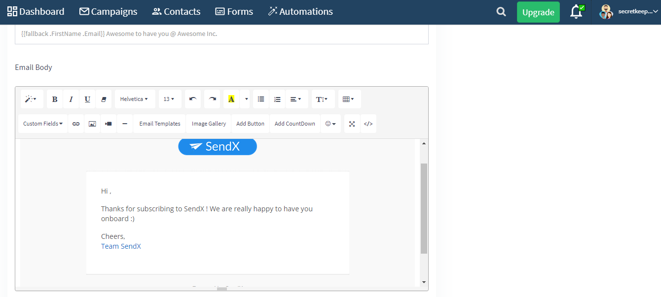Insert a numbered list

[x=277, y=99]
